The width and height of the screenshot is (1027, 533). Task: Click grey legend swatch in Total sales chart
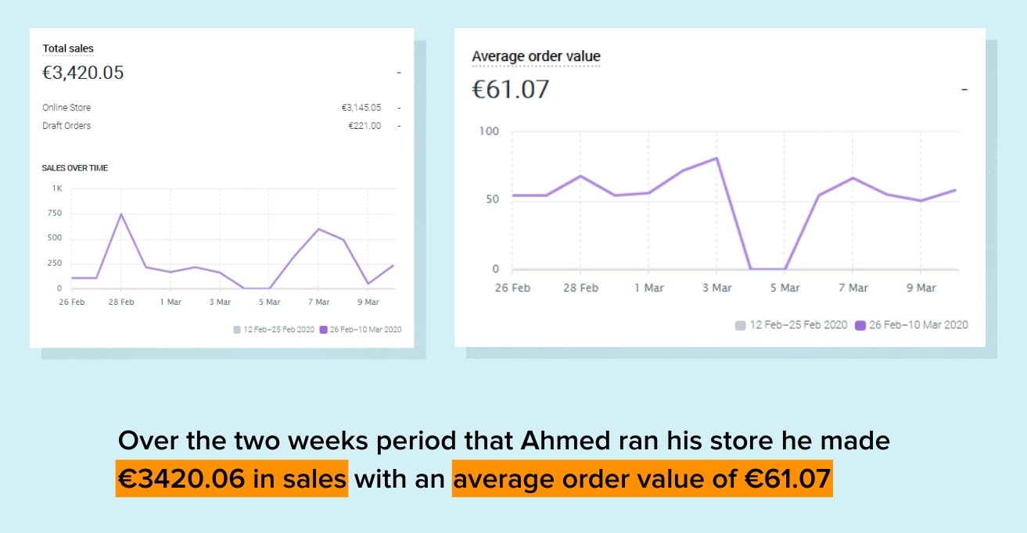click(237, 330)
